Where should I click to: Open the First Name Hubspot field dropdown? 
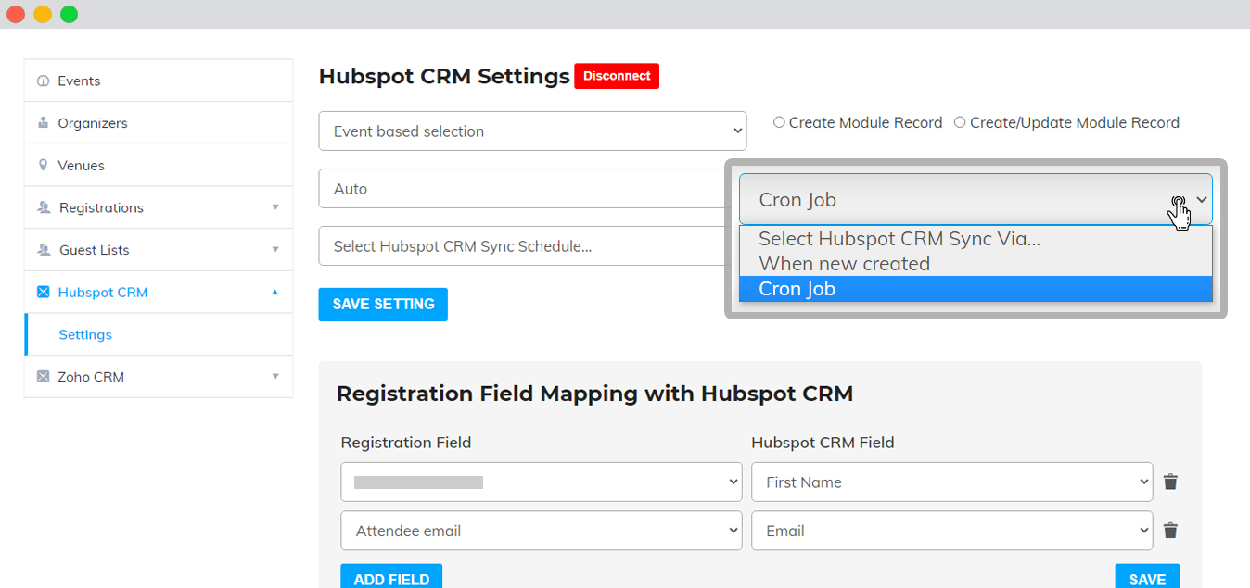[952, 482]
